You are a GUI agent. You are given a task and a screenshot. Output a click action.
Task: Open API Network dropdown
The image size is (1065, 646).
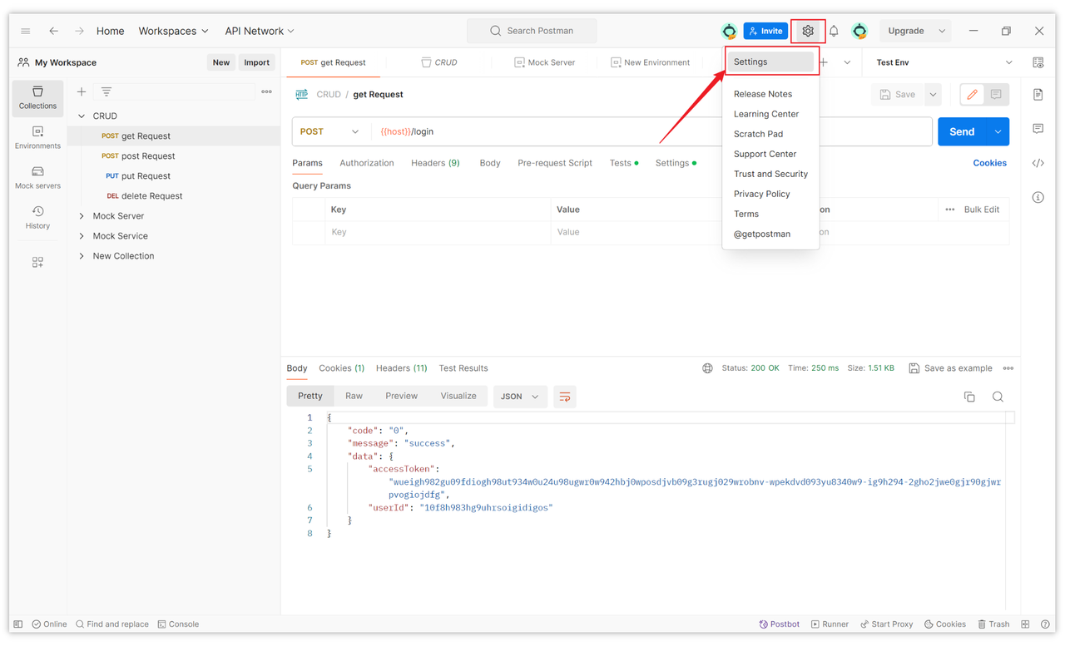click(260, 31)
